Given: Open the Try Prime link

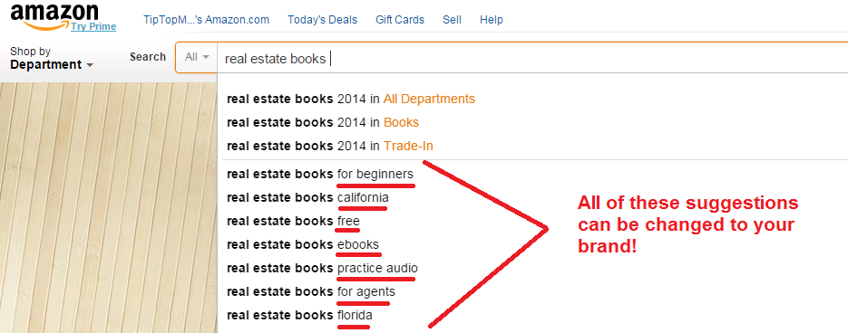Looking at the screenshot, I should (93, 26).
